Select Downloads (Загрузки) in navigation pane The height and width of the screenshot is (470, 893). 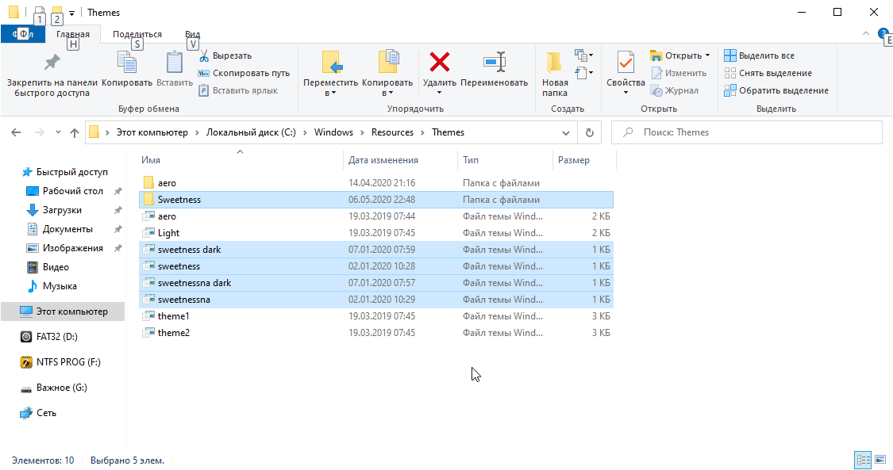62,210
